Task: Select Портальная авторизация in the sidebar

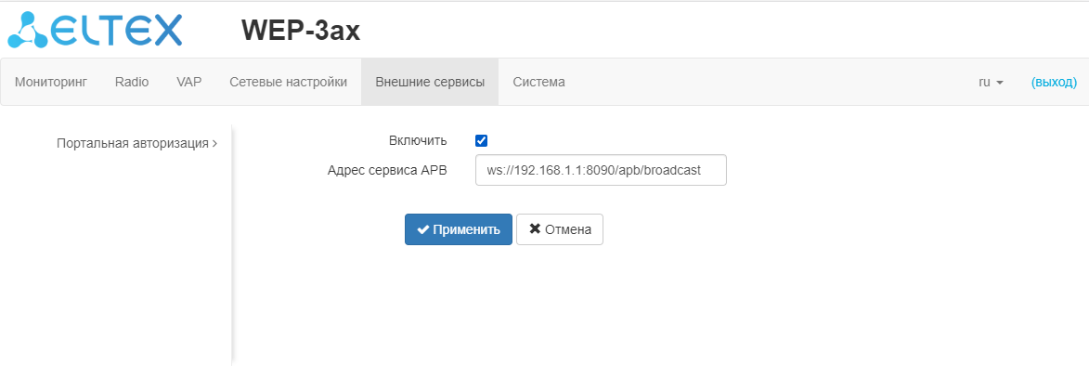Action: coord(132,144)
